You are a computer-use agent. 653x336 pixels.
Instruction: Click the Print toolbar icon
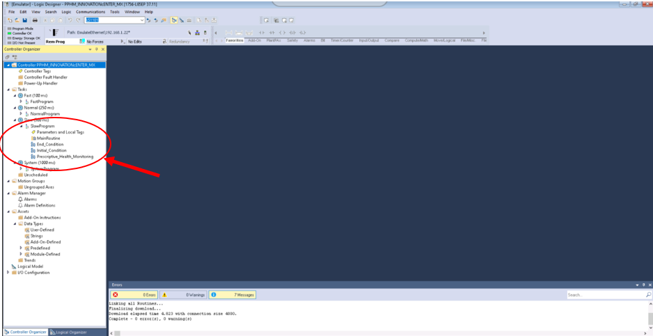(x=35, y=20)
